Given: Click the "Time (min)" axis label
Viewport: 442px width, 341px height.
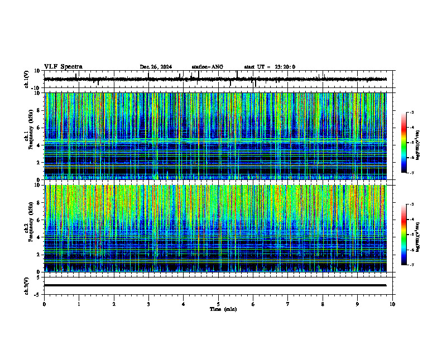Looking at the screenshot, I should [x=223, y=309].
